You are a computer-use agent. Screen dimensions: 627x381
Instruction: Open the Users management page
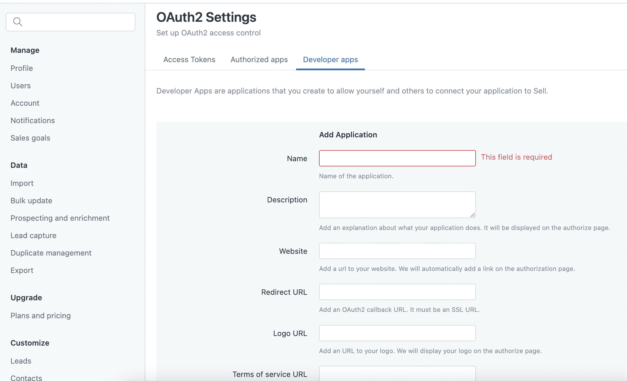(x=20, y=85)
